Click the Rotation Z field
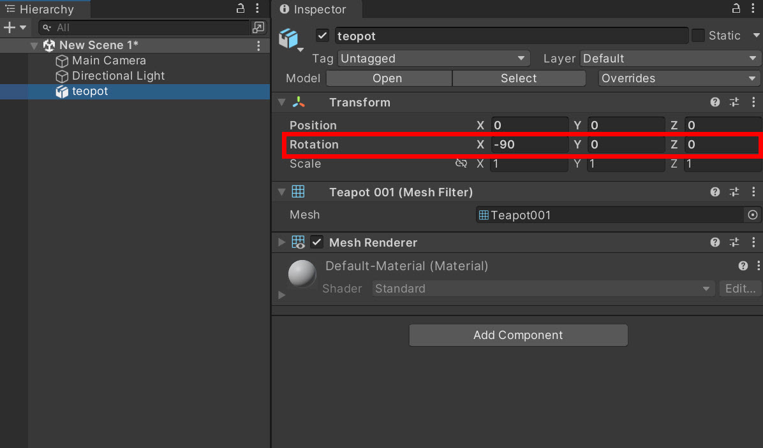Viewport: 763px width, 448px height. point(721,144)
